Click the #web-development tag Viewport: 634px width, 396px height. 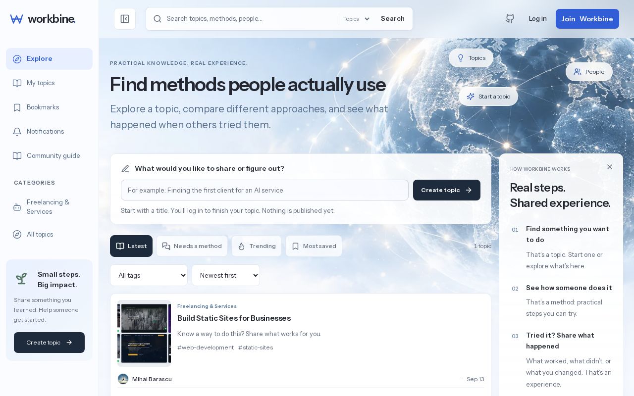[206, 347]
